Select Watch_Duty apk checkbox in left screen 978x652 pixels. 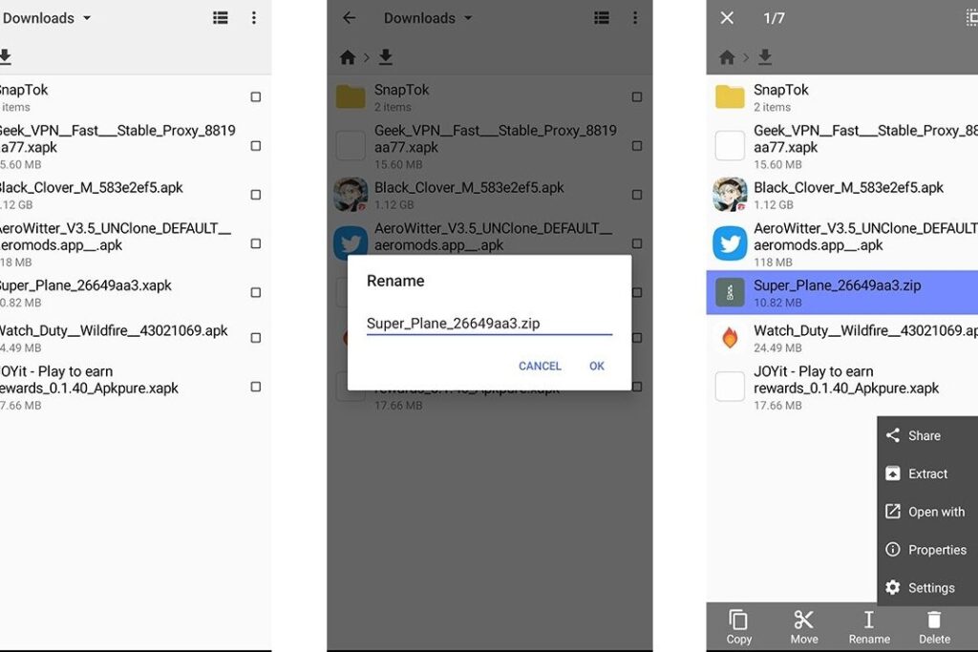tap(255, 338)
